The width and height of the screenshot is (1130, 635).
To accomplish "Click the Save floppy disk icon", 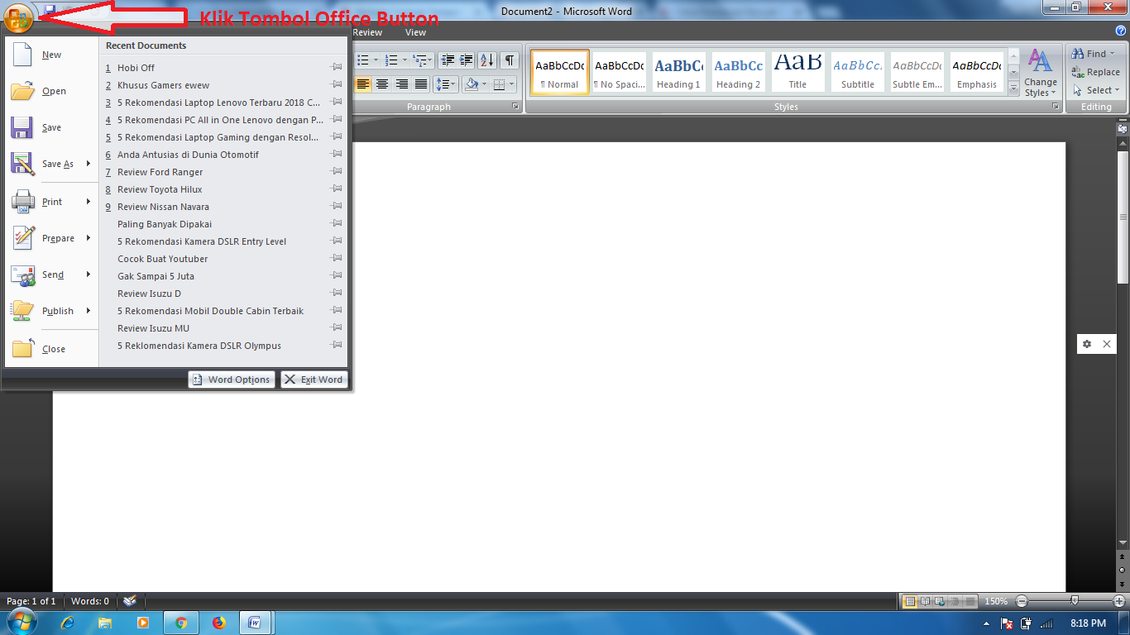I will coord(22,127).
